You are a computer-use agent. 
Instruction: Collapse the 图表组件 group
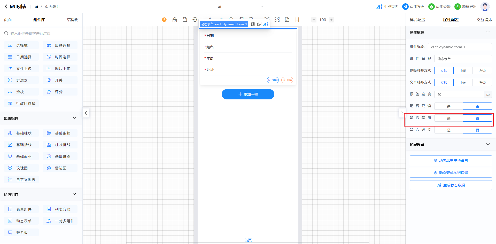[x=74, y=118]
